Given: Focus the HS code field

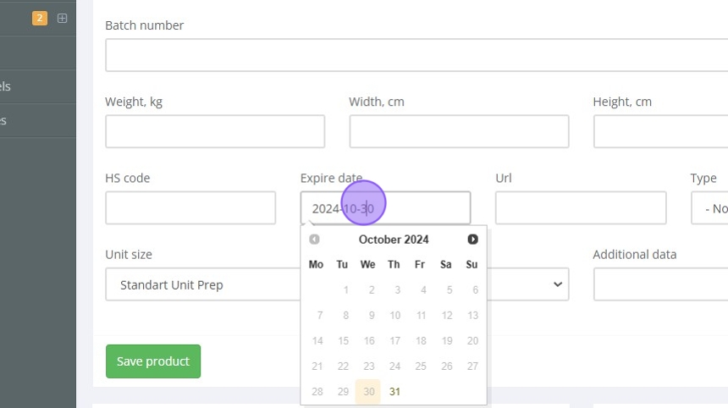Looking at the screenshot, I should point(190,208).
